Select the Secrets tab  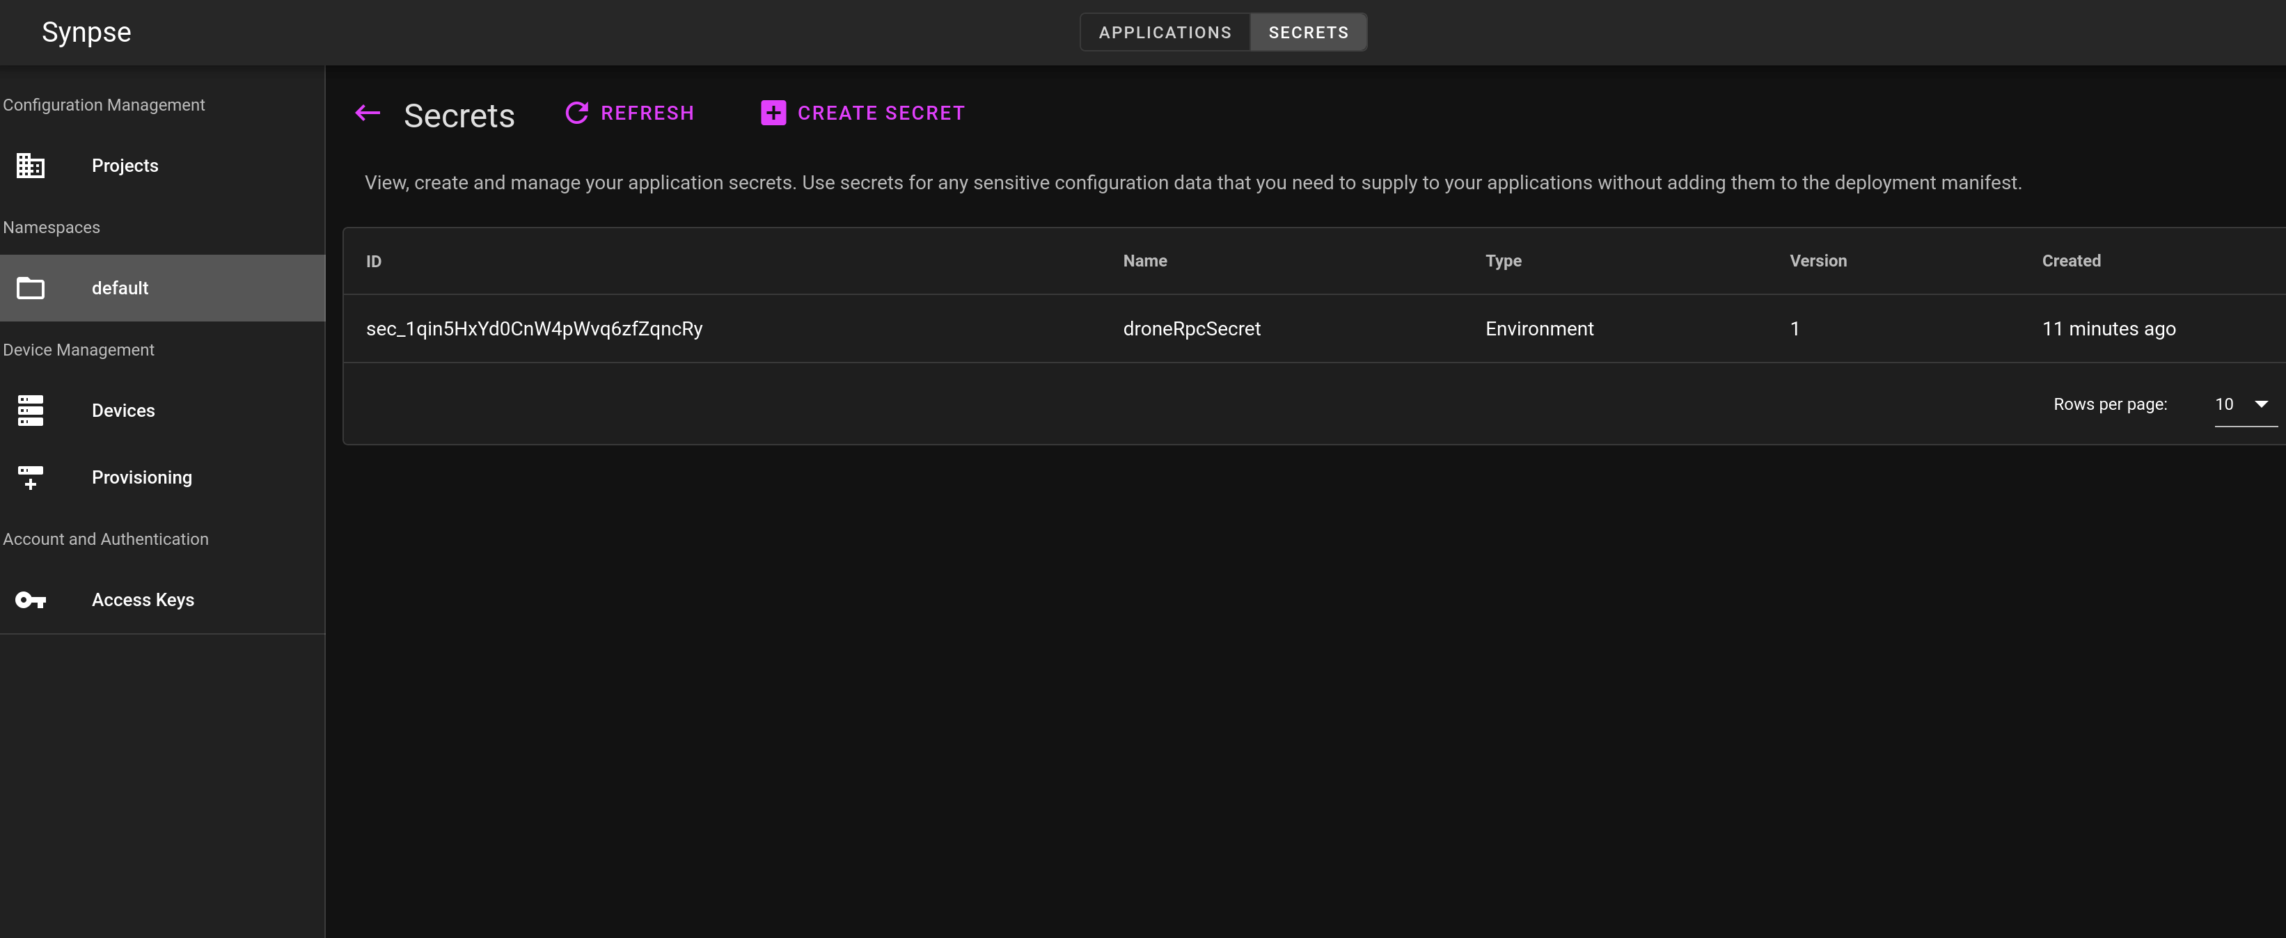tap(1308, 33)
